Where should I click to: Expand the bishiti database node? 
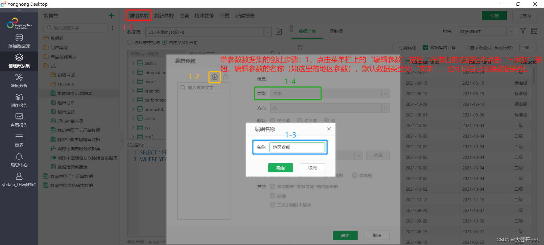133,63
